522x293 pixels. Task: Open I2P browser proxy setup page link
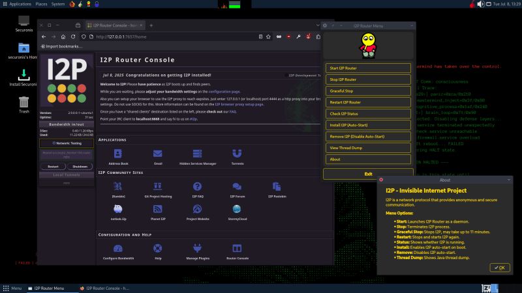tap(239, 104)
